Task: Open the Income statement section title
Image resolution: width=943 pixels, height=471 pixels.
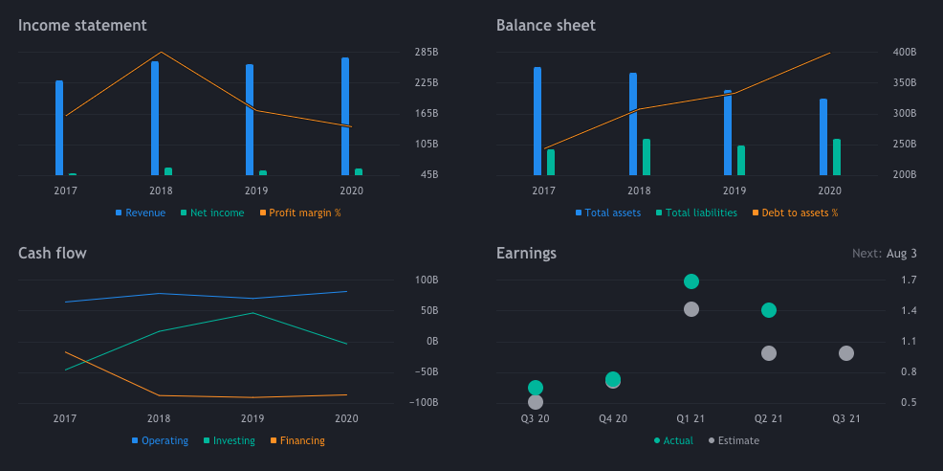Action: coord(82,25)
